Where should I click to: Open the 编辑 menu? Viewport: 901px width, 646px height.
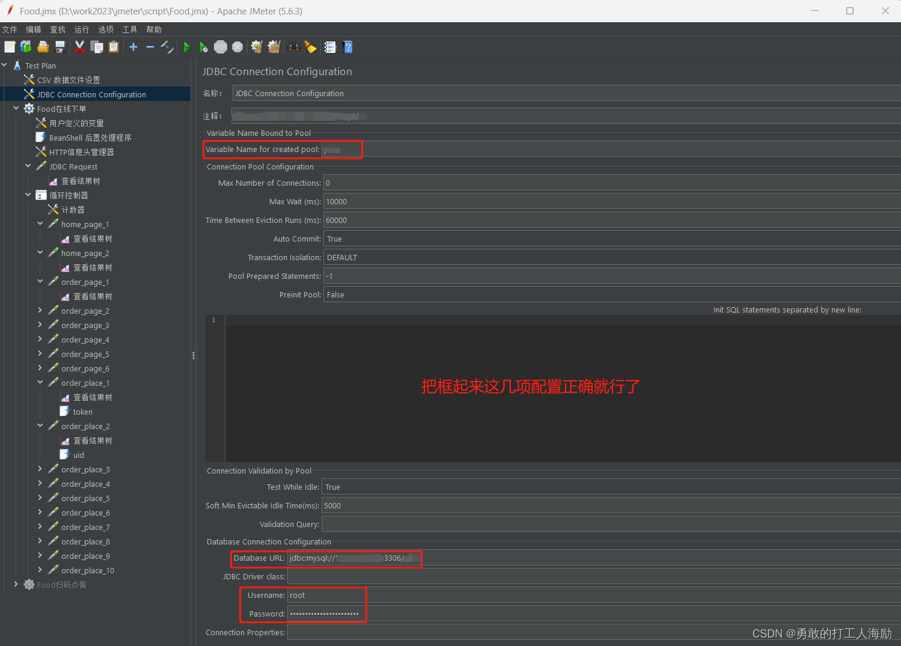(x=34, y=29)
